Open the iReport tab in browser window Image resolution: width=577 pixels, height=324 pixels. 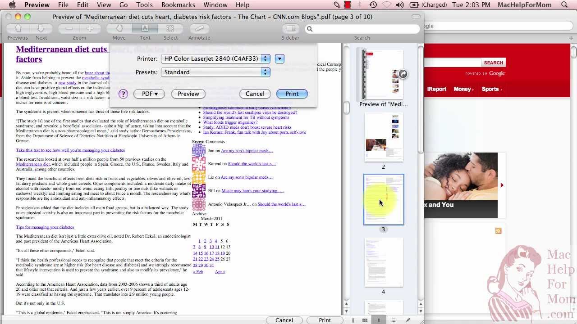click(x=436, y=89)
